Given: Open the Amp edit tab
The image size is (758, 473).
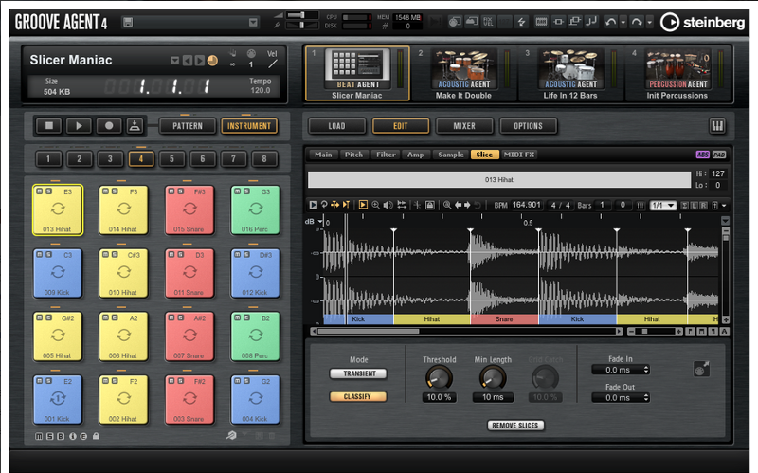Looking at the screenshot, I should pos(415,155).
